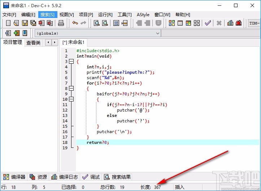Image resolution: width=261 pixels, height=191 pixels.
Task: Close all files via toolbar
Action: [x=50, y=23]
